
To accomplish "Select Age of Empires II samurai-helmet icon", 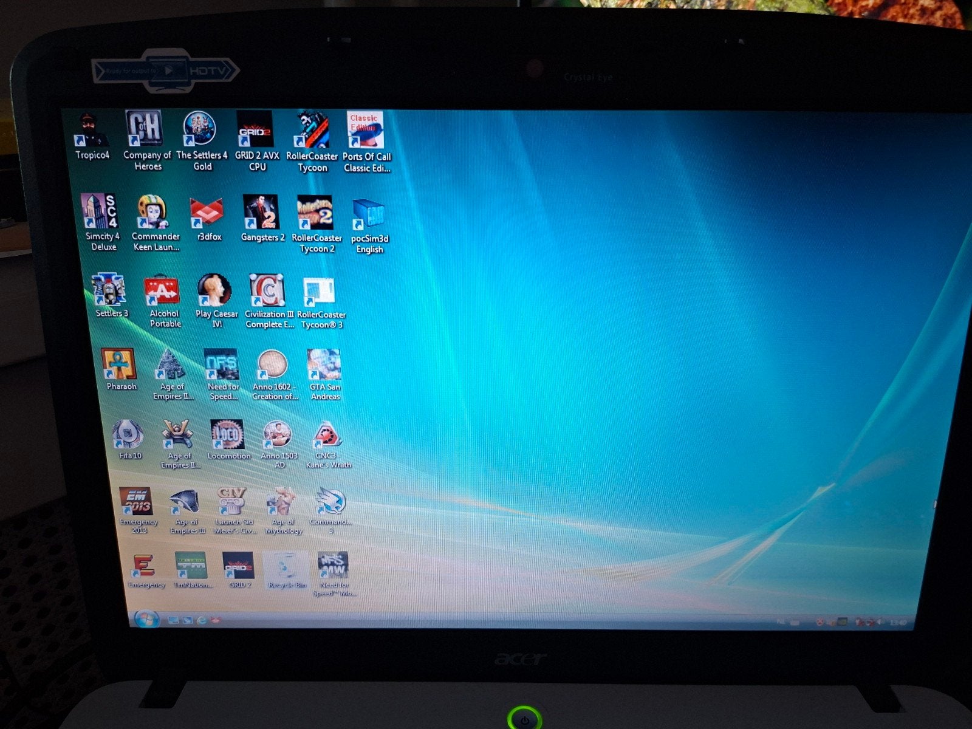I will click(179, 443).
